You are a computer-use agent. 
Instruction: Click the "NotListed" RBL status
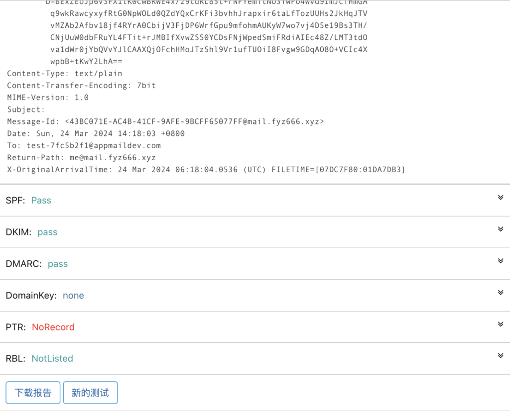52,358
